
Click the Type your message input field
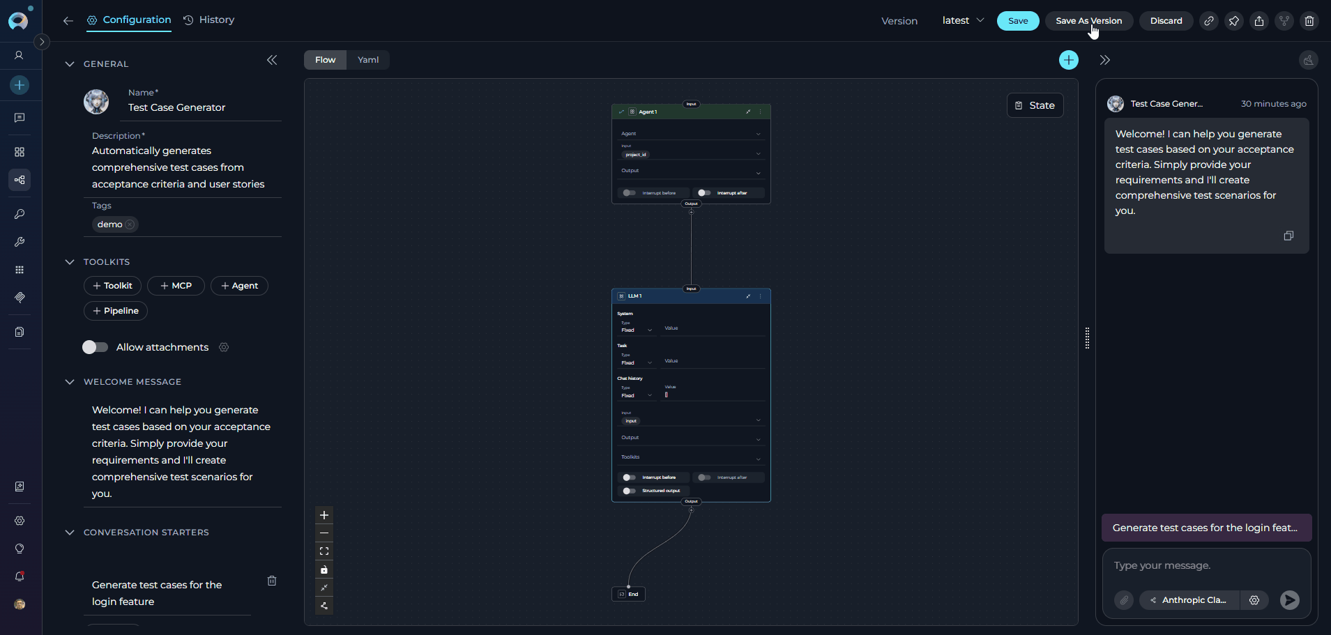(1206, 566)
